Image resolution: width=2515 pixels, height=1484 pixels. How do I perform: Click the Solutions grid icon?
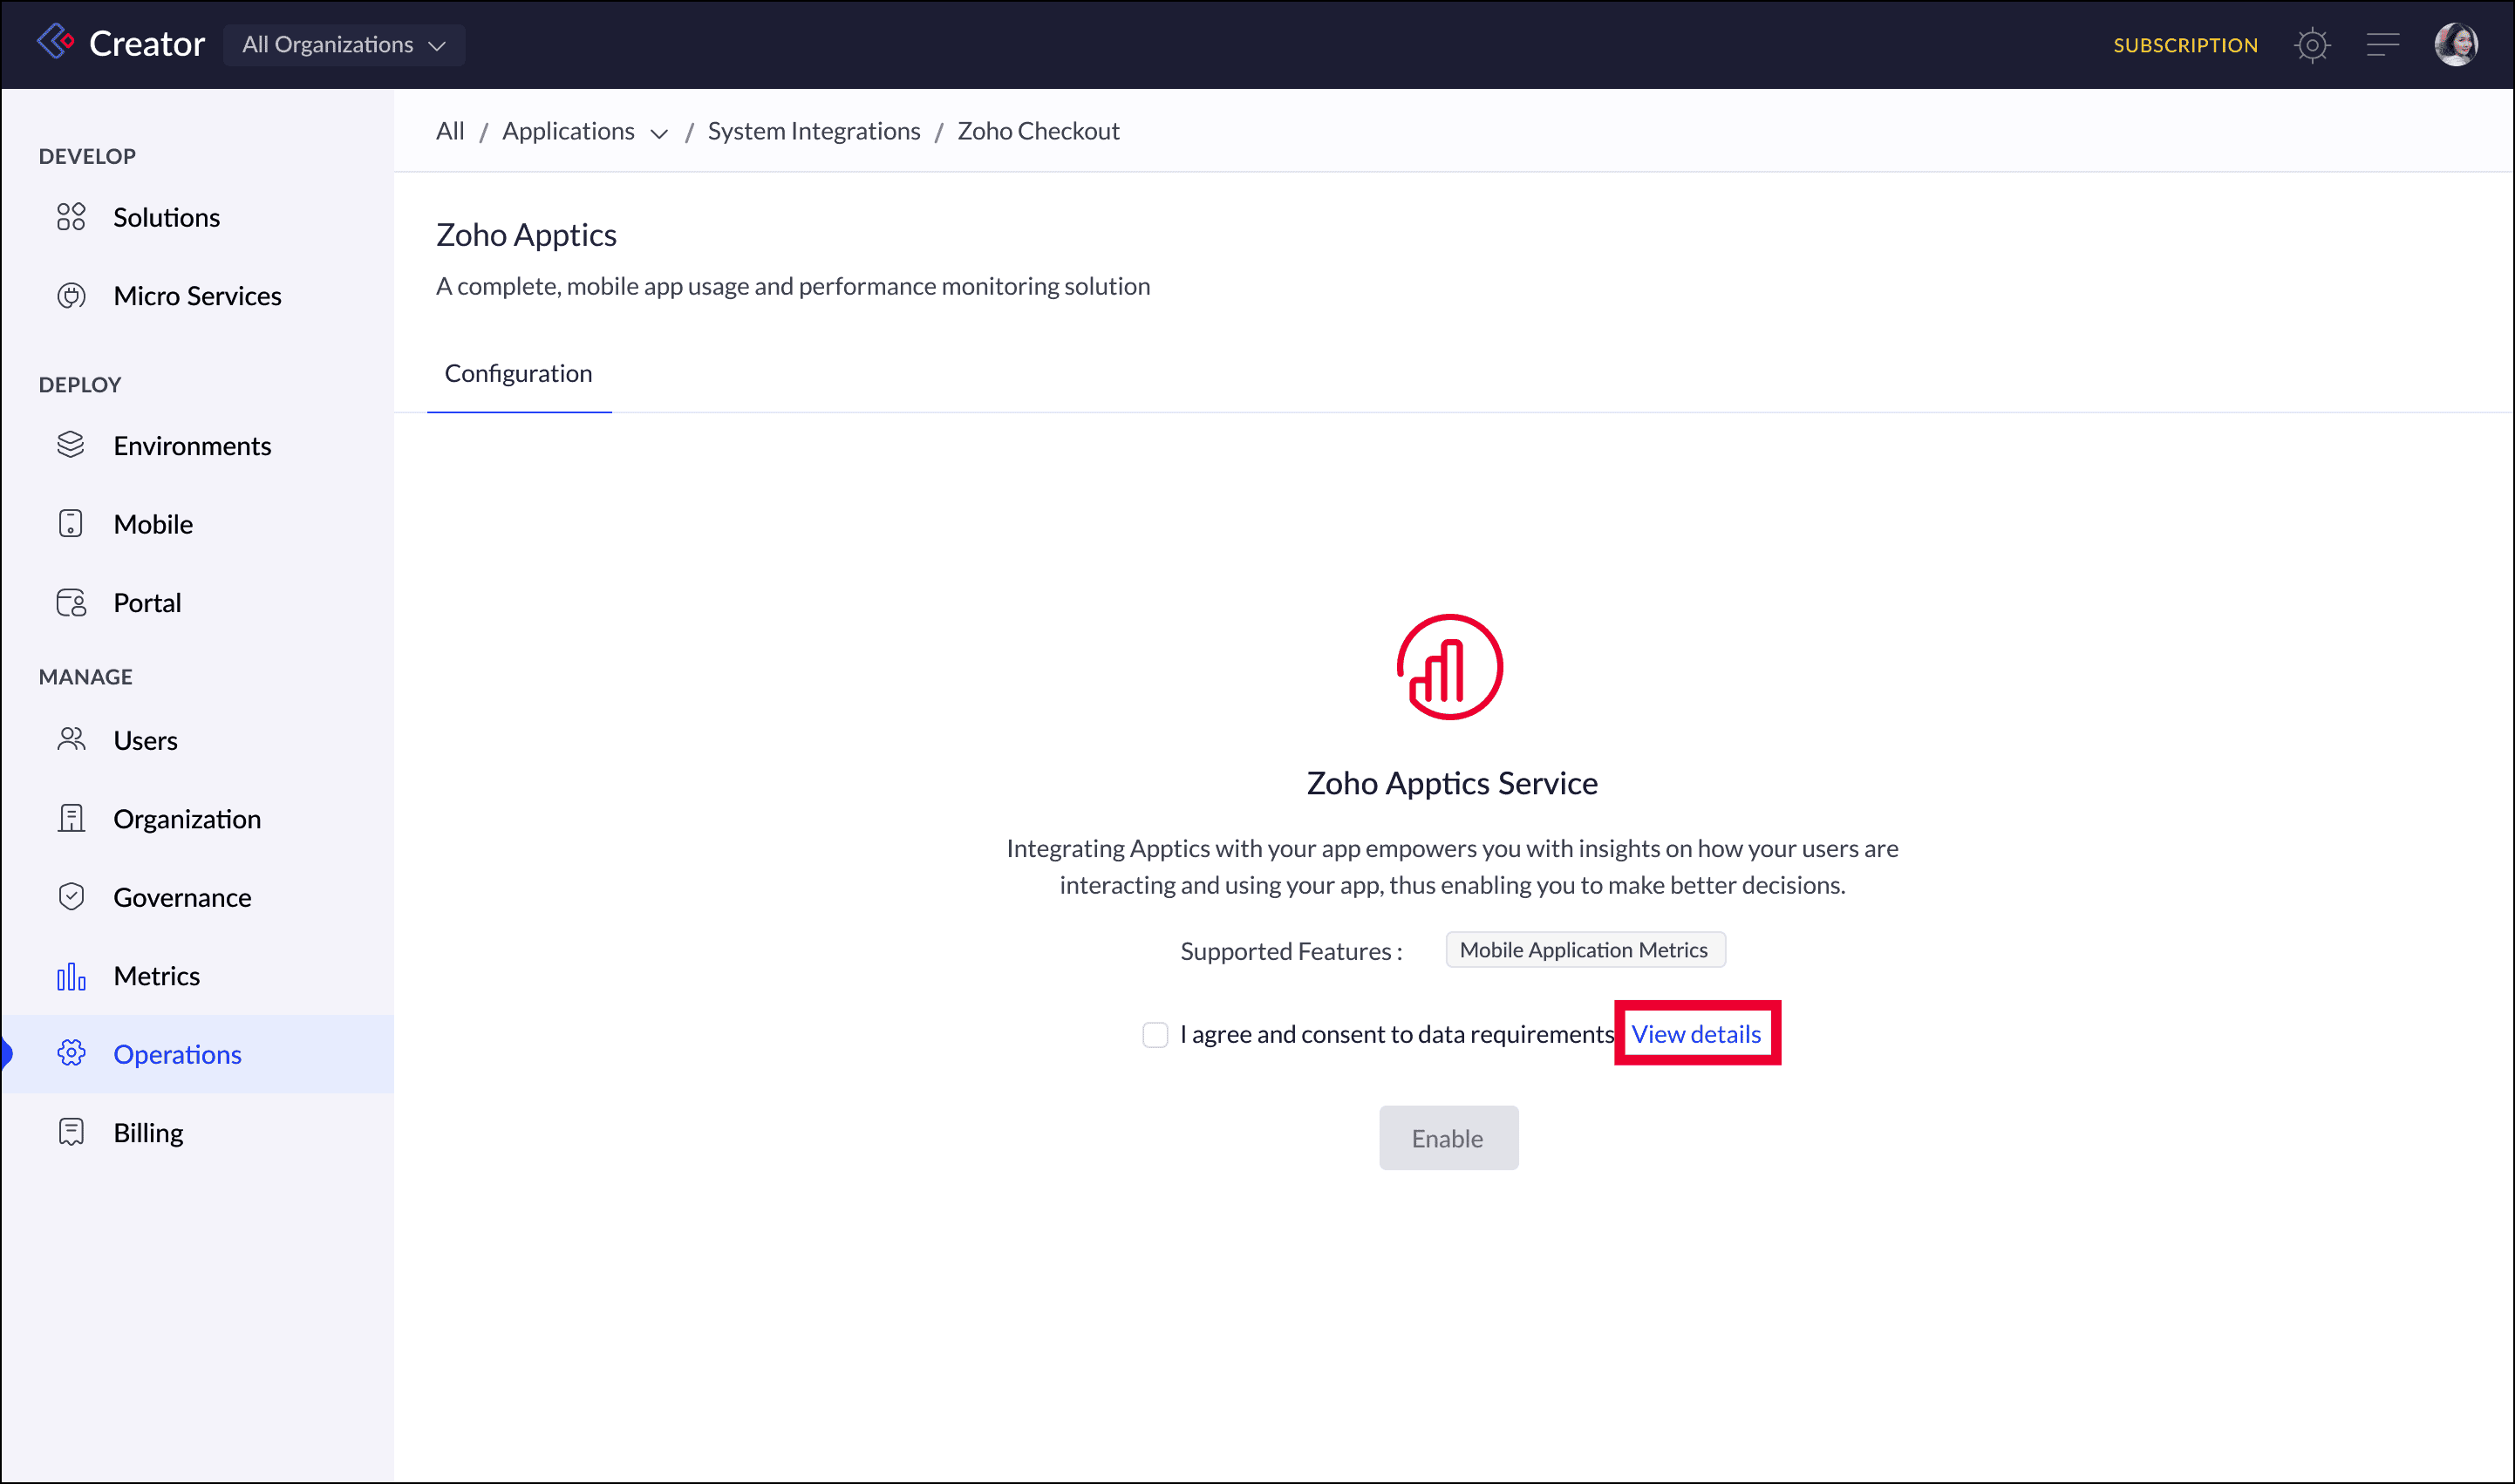71,217
